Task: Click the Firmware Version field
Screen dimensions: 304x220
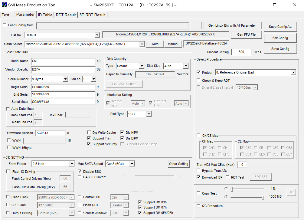Action: pyautogui.click(x=51, y=133)
